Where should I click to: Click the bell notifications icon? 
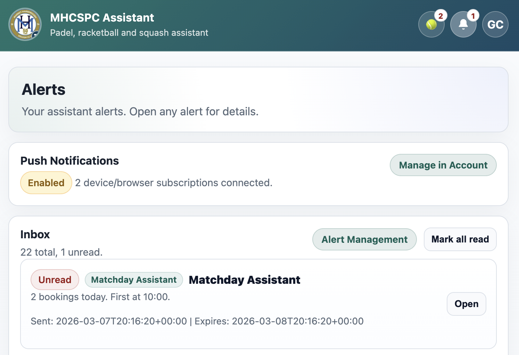463,24
